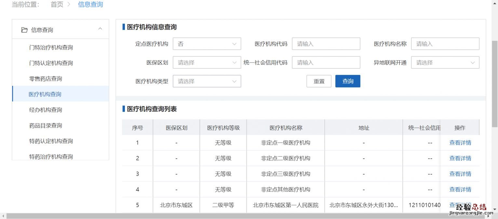Open 查看详情 for row 1
The image size is (498, 219).
coord(460,143)
